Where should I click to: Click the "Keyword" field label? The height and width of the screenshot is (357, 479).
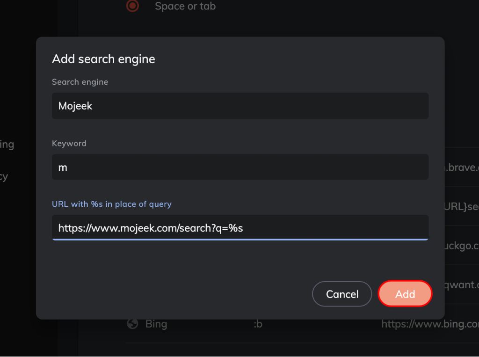(x=69, y=143)
